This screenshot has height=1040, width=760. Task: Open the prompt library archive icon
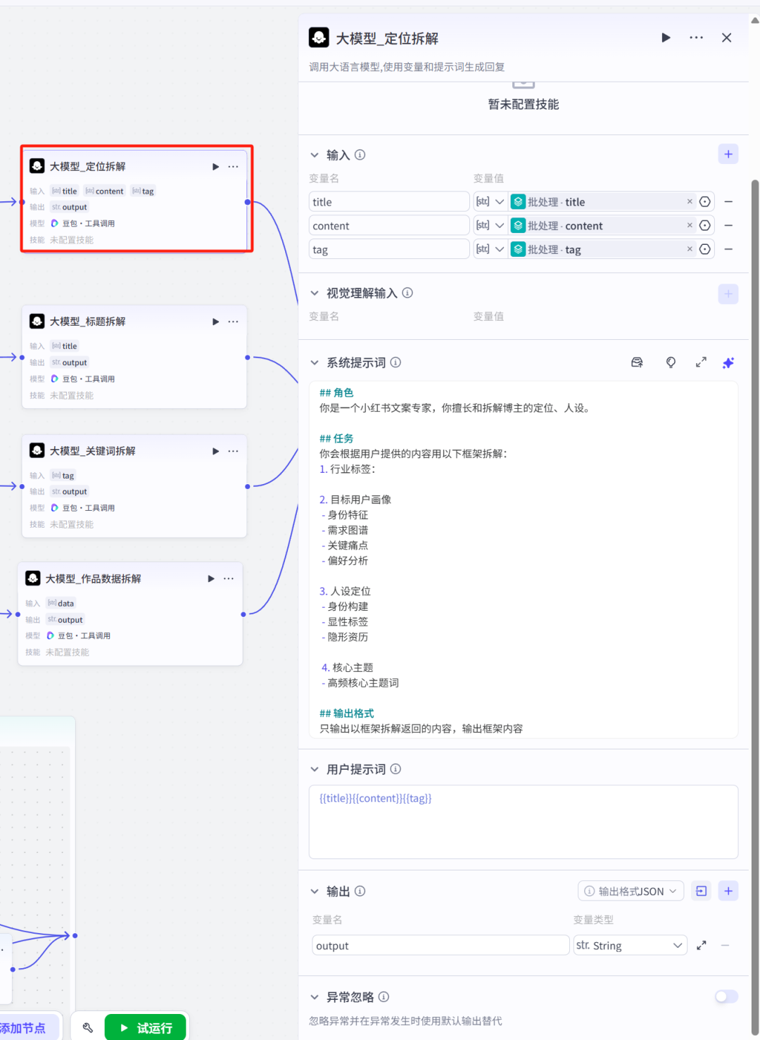pos(636,362)
